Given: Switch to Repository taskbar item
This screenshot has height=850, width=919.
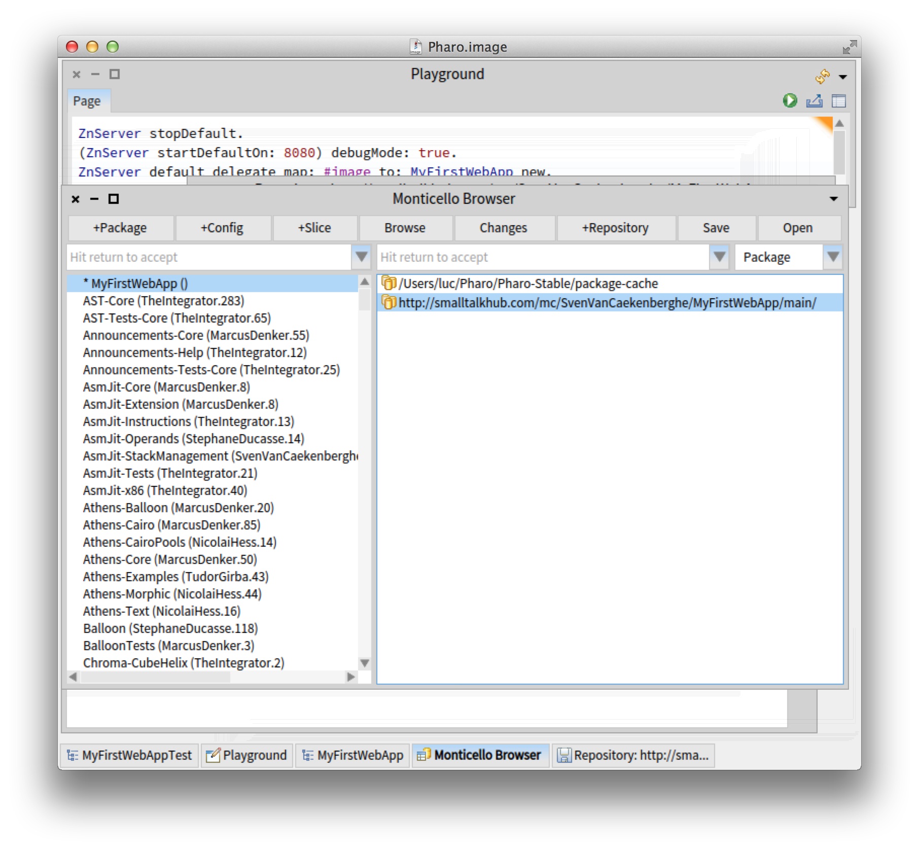Looking at the screenshot, I should [x=633, y=755].
